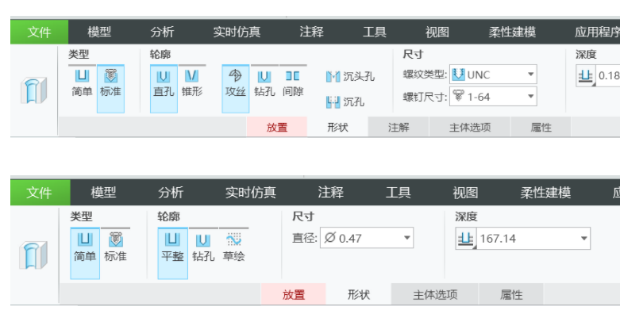Image resolution: width=620 pixels, height=318 pixels.
Task: Select the 锥形 tapered profile icon
Action: tap(191, 82)
